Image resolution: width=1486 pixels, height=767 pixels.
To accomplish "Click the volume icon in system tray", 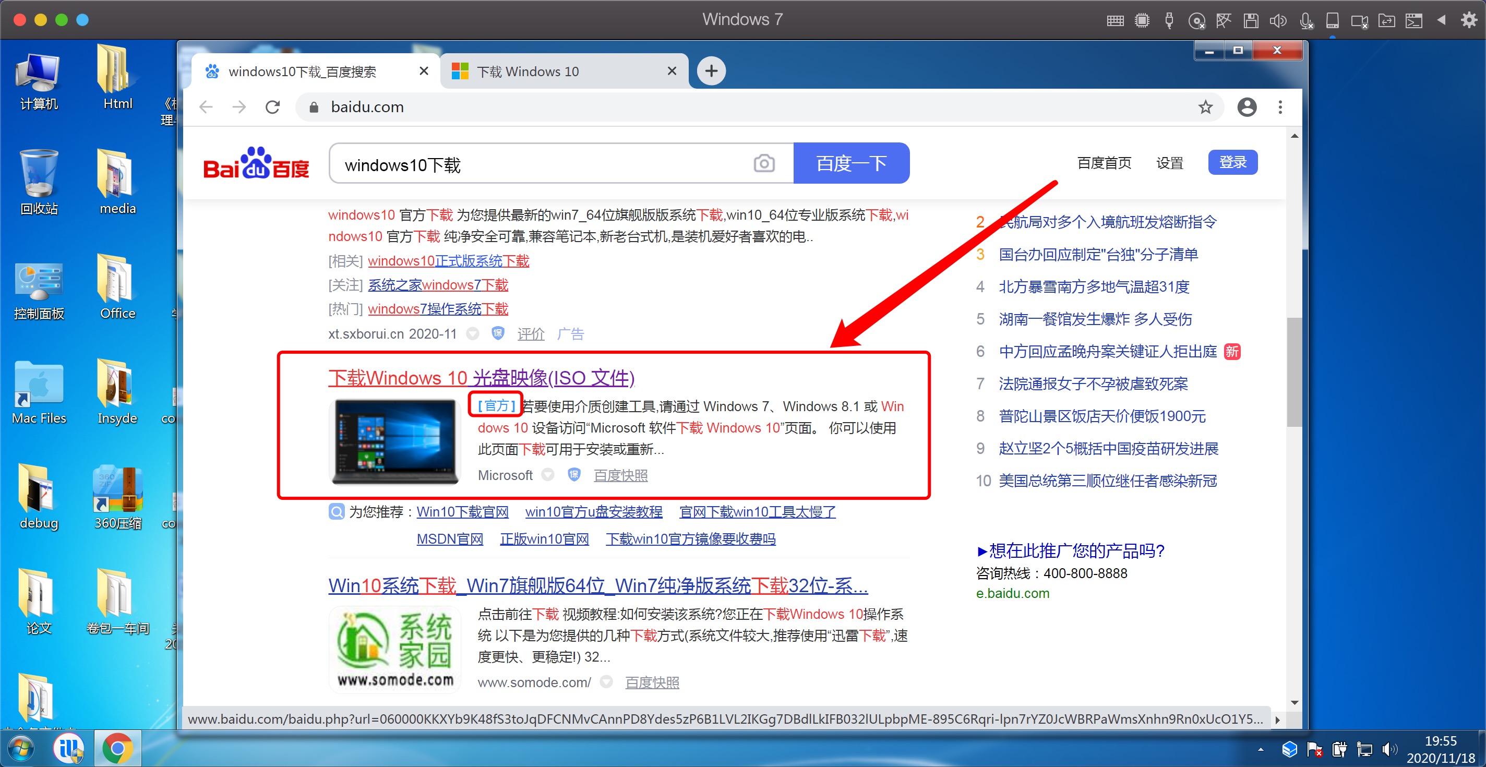I will [x=1390, y=749].
